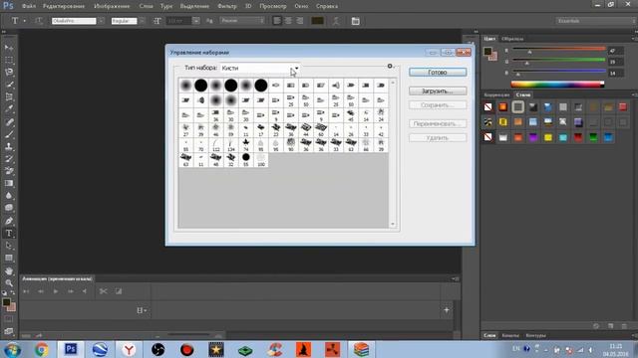Switch to the Образцы tab

pos(512,39)
